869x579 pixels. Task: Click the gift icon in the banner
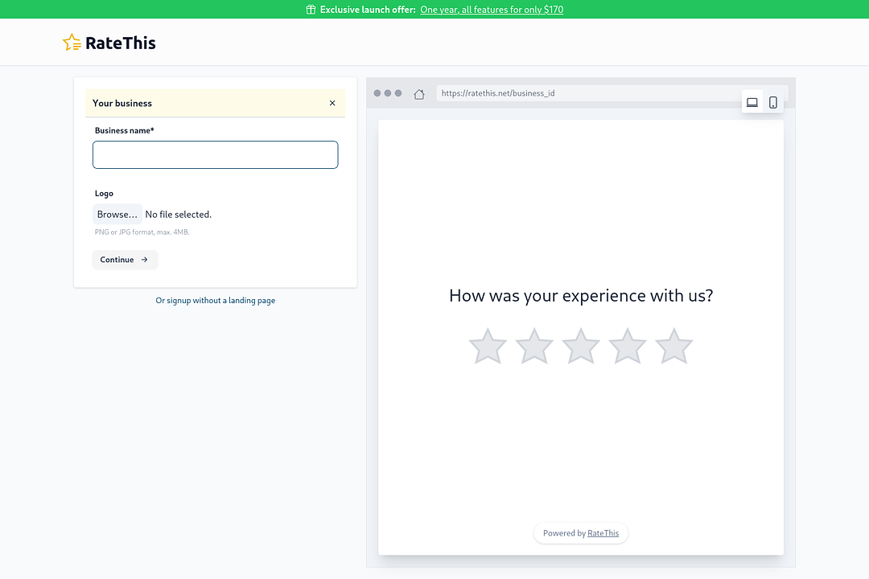[x=311, y=10]
